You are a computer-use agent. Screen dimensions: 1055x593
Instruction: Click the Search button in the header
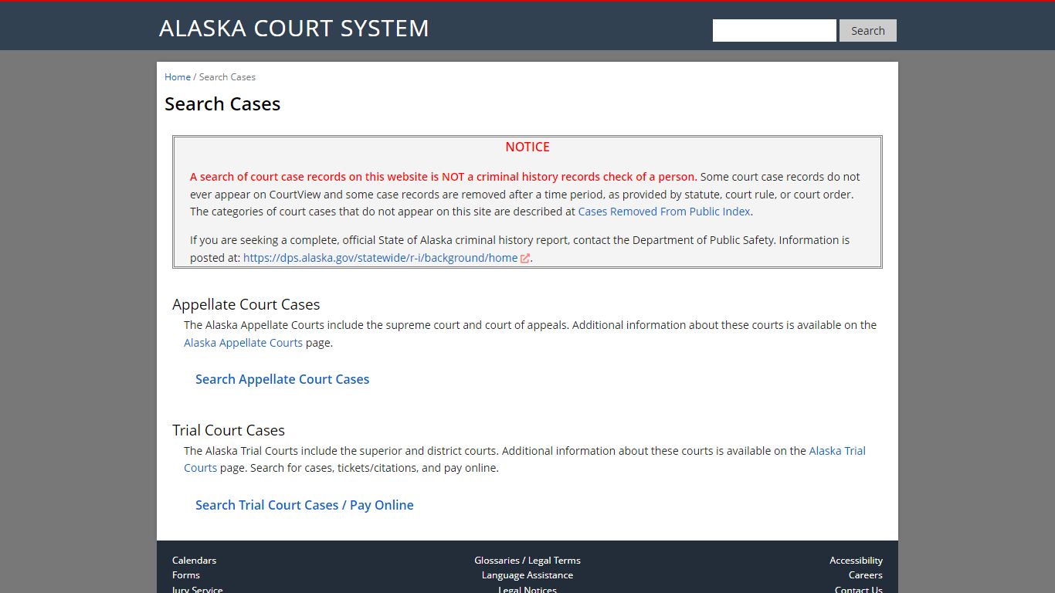pyautogui.click(x=867, y=31)
